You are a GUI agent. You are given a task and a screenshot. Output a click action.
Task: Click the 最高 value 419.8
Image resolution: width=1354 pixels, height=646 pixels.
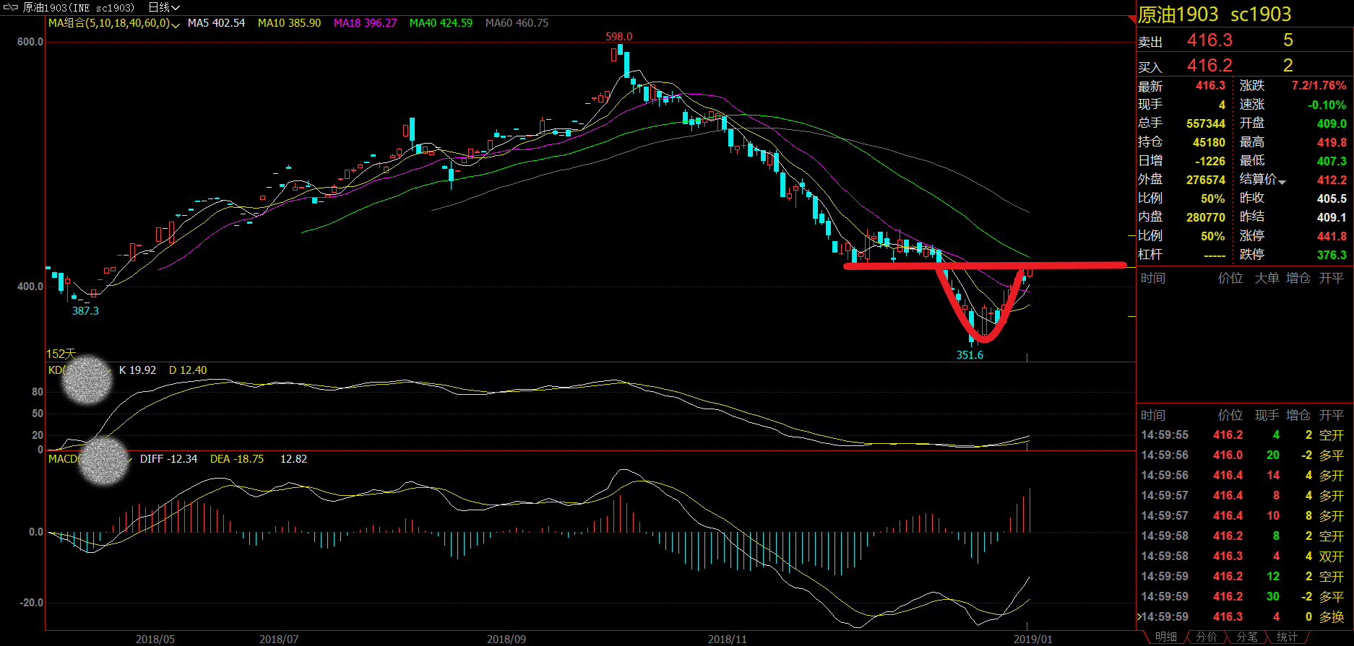click(x=1332, y=142)
